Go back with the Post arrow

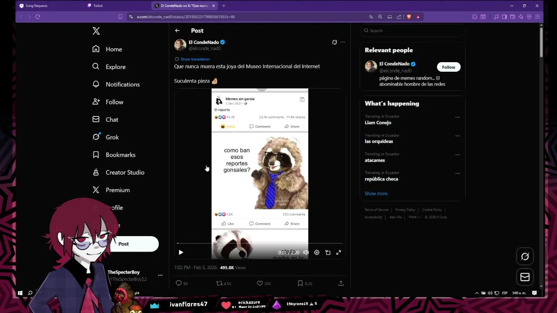click(177, 30)
